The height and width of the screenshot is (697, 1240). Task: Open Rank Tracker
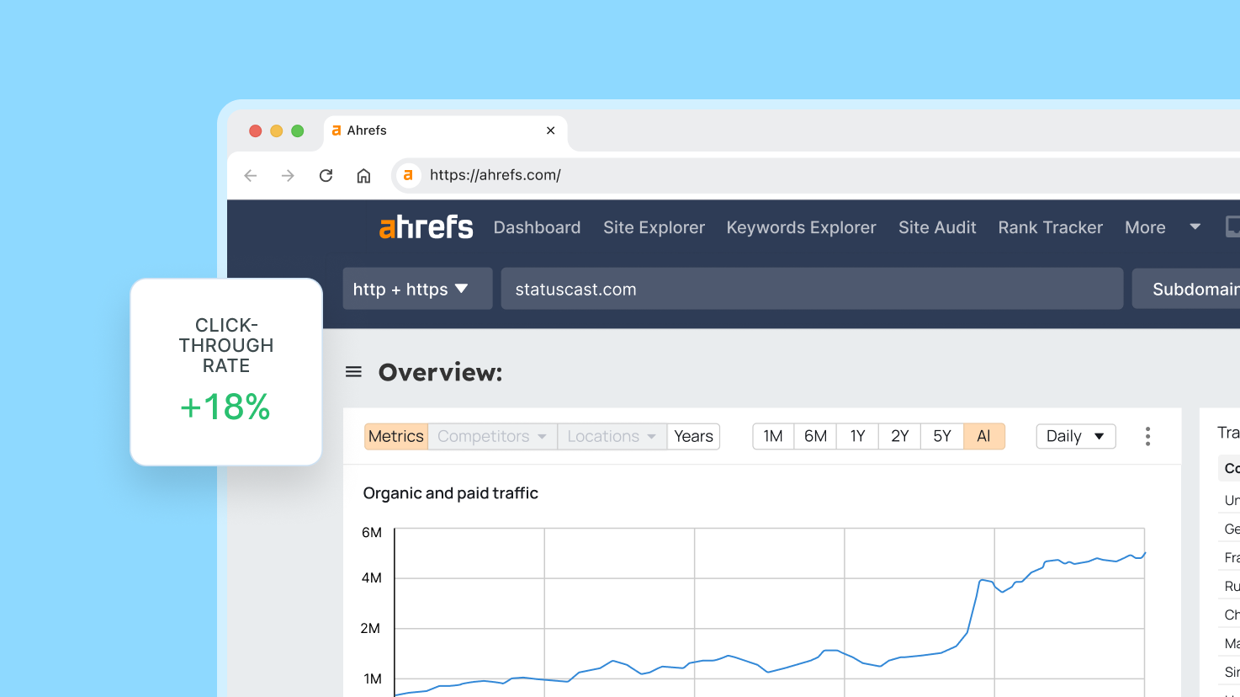[x=1050, y=227]
